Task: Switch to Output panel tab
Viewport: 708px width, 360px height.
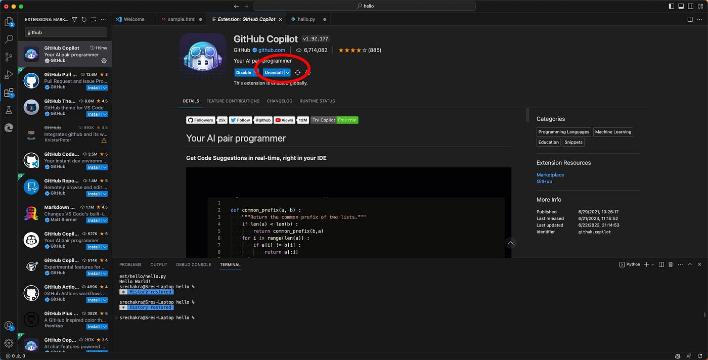Action: pos(159,264)
